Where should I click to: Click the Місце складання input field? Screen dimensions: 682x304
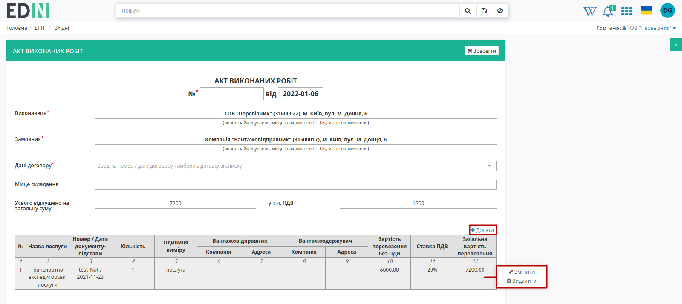point(295,185)
